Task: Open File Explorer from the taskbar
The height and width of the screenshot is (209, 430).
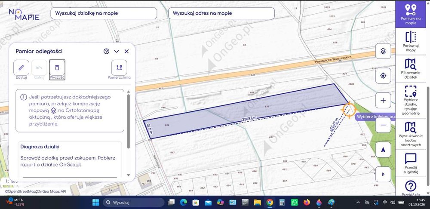Action: click(x=257, y=203)
